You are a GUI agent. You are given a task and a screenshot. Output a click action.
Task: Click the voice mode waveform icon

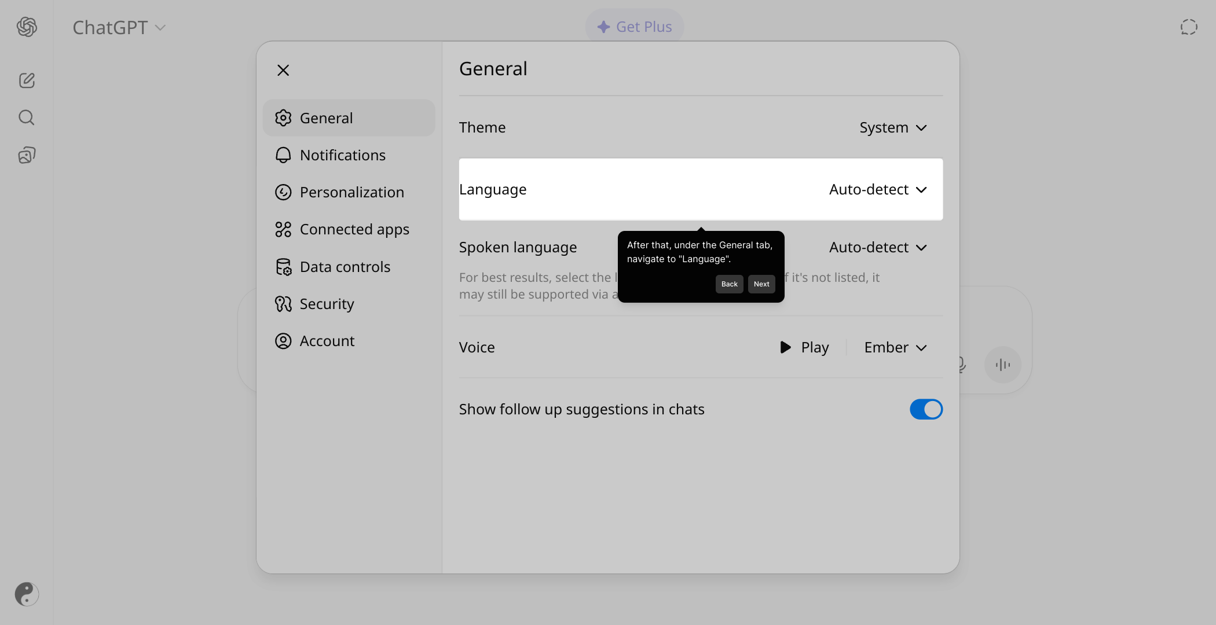[x=1002, y=365]
